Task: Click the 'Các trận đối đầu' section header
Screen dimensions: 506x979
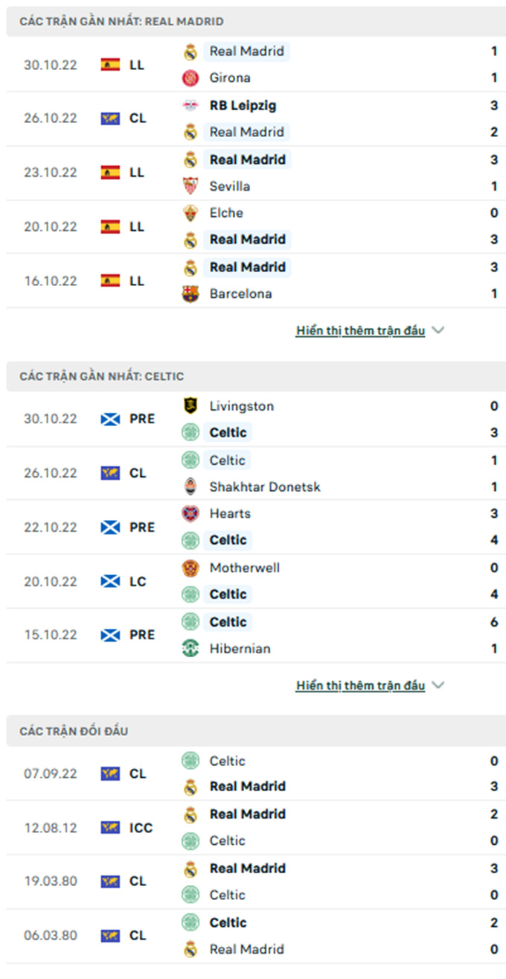Action: coord(74,731)
